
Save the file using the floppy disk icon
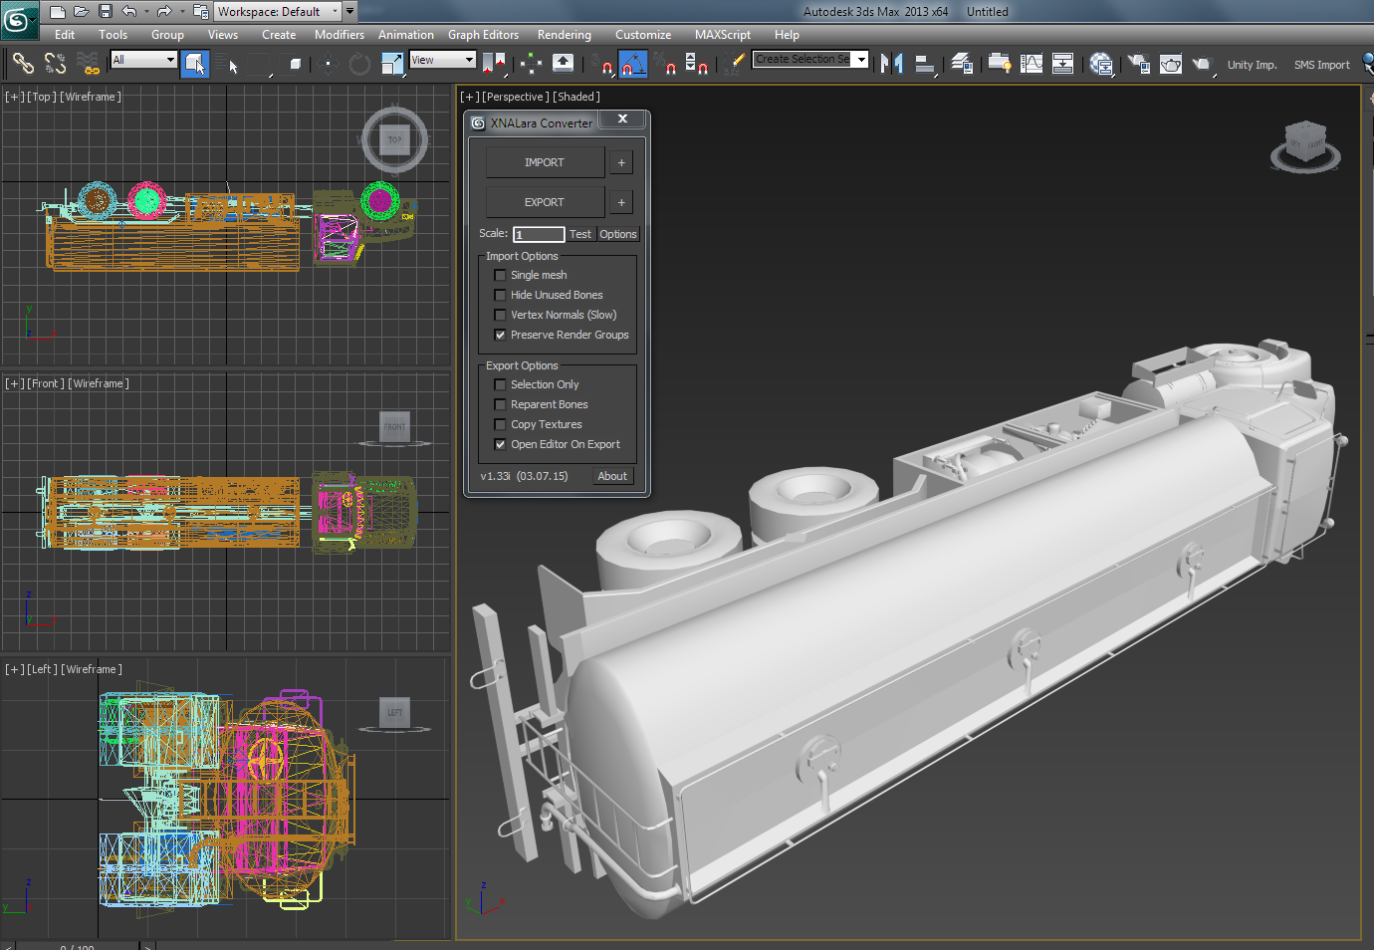point(106,12)
